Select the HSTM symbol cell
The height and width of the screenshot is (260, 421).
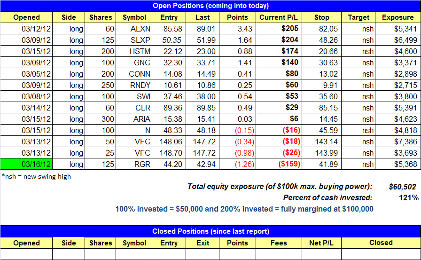click(134, 51)
